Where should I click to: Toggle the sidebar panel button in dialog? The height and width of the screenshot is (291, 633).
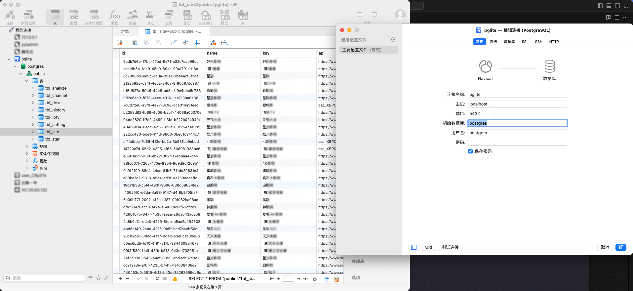(414, 247)
